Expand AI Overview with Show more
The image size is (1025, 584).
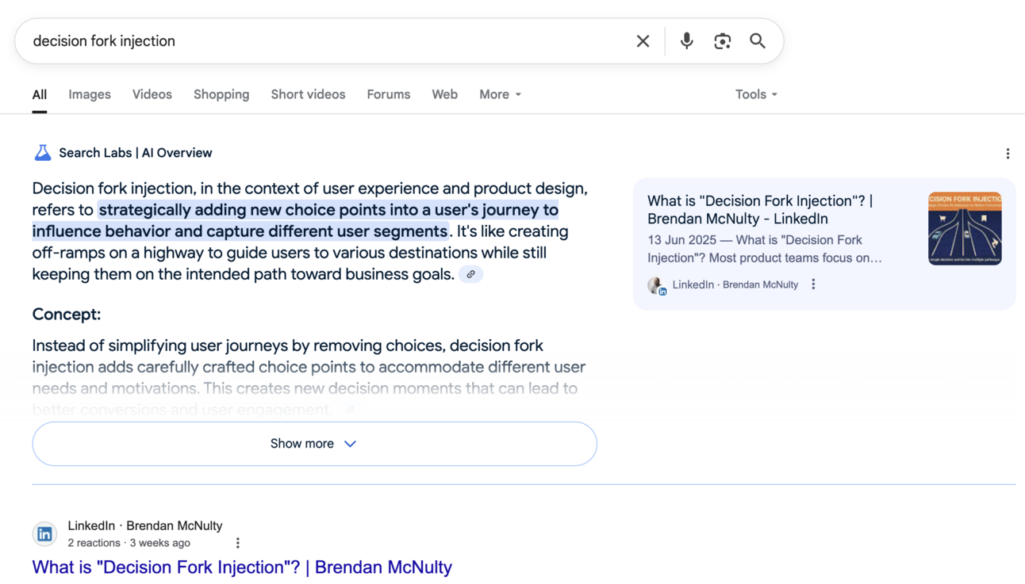point(314,444)
